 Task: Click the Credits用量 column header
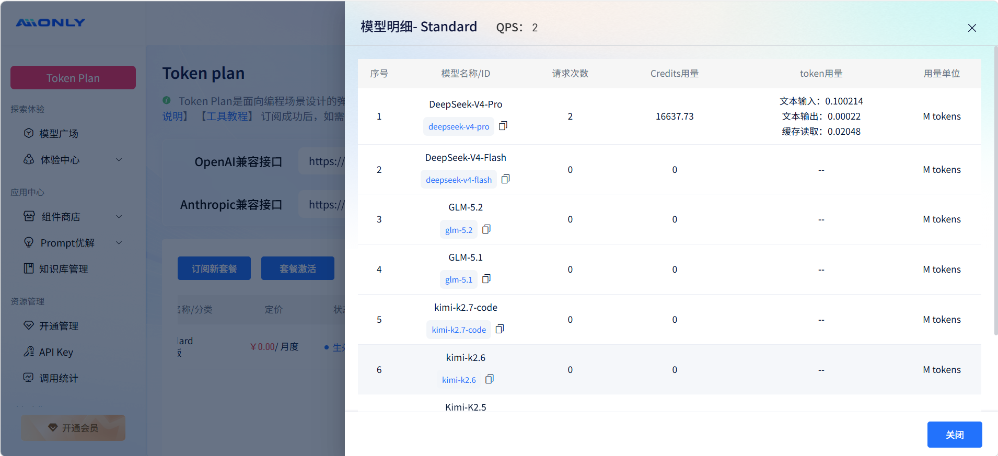(x=675, y=74)
